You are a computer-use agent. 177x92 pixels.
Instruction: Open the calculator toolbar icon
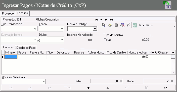tap(116, 25)
